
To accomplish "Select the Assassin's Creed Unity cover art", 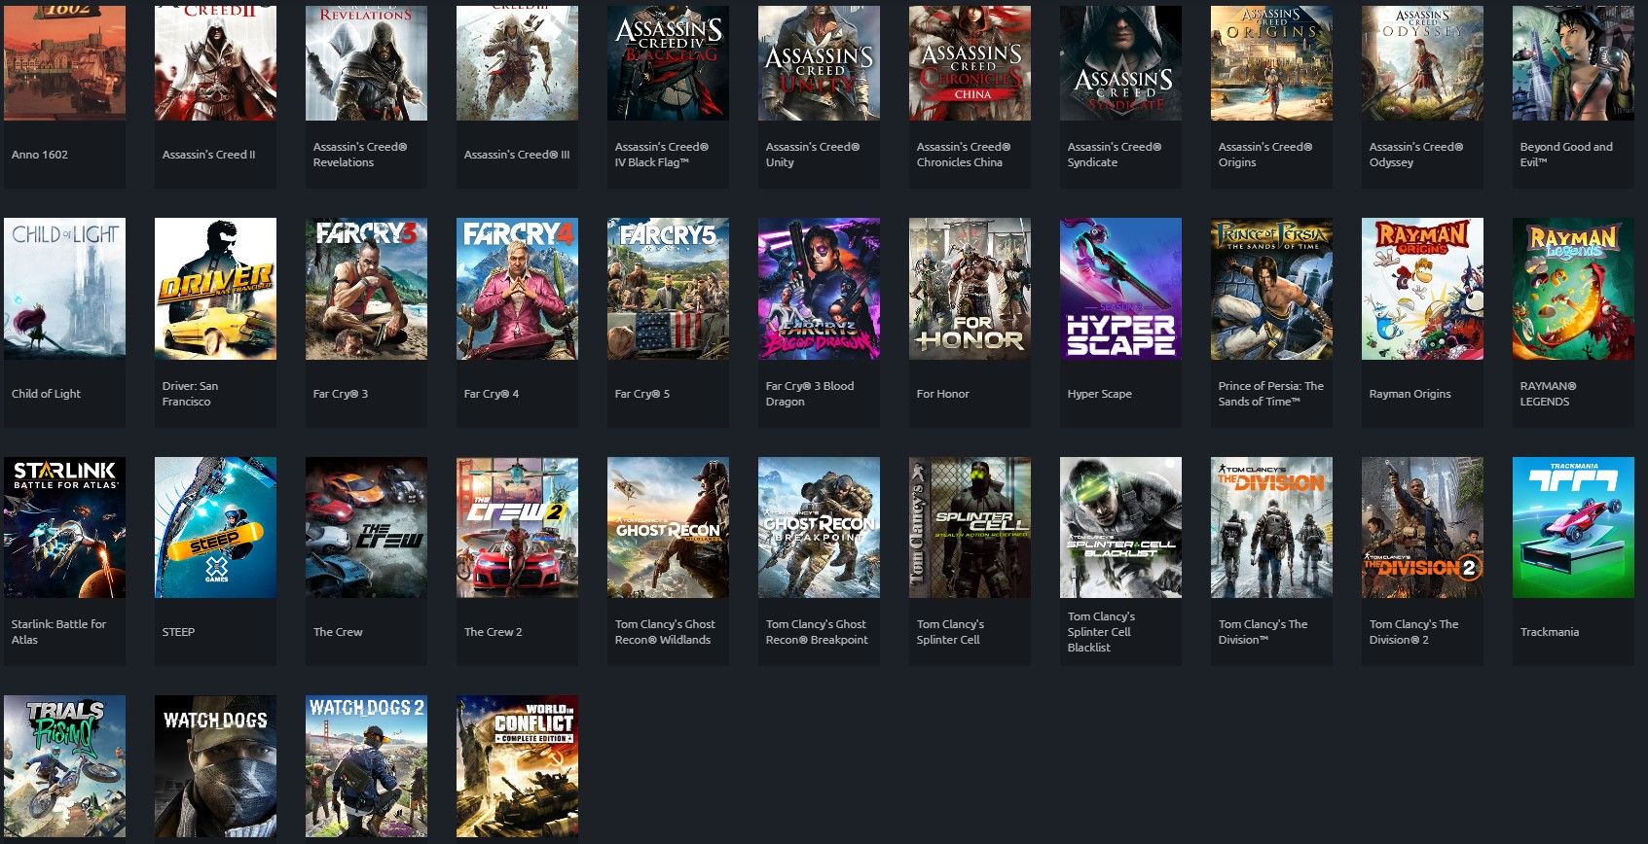I will [819, 63].
